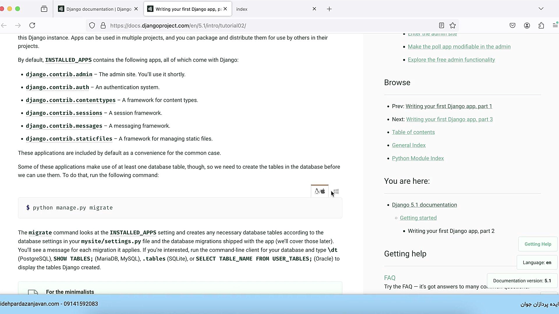Click the You are here: heading

tap(407, 181)
